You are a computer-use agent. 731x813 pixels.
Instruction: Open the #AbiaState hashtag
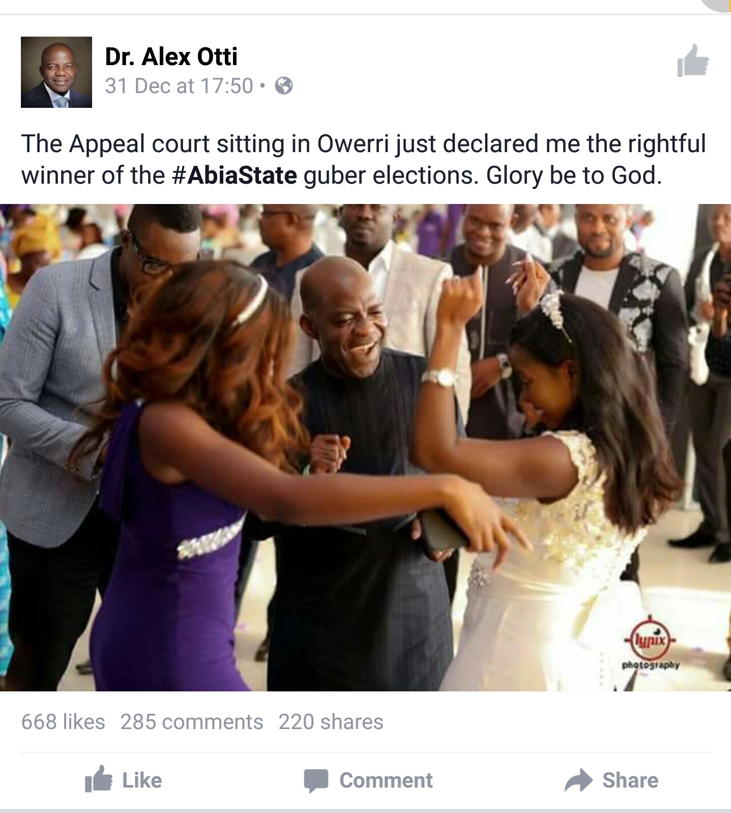point(235,176)
